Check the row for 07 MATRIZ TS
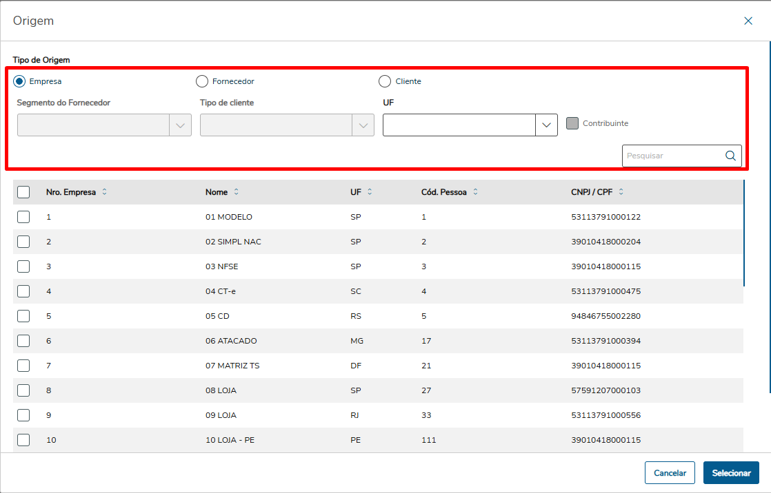 23,366
